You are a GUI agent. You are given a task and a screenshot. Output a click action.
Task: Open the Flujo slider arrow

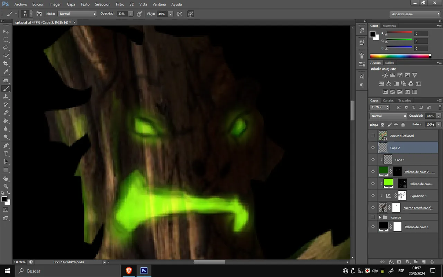pos(171,14)
